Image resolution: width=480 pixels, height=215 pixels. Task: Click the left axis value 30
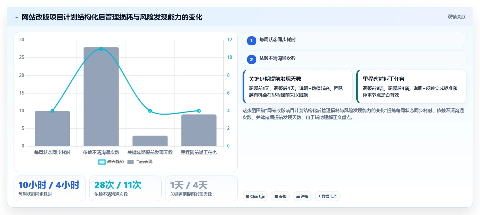22,40
